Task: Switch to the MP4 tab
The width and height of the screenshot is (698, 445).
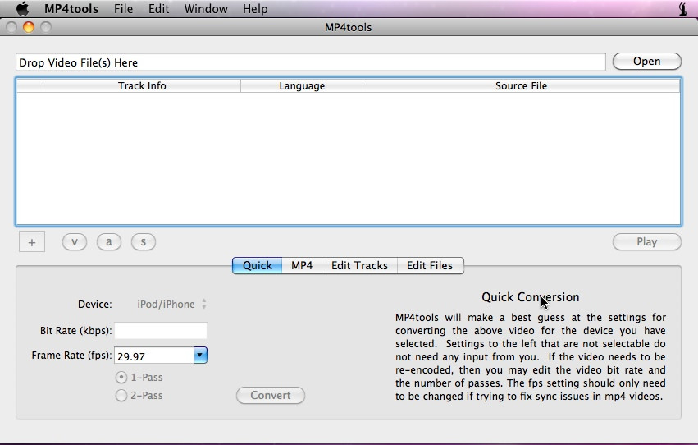Action: click(x=302, y=265)
